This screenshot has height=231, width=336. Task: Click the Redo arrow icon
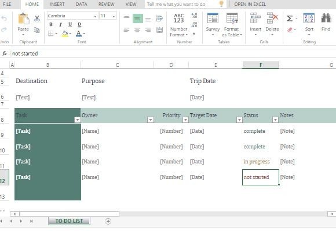(4, 29)
